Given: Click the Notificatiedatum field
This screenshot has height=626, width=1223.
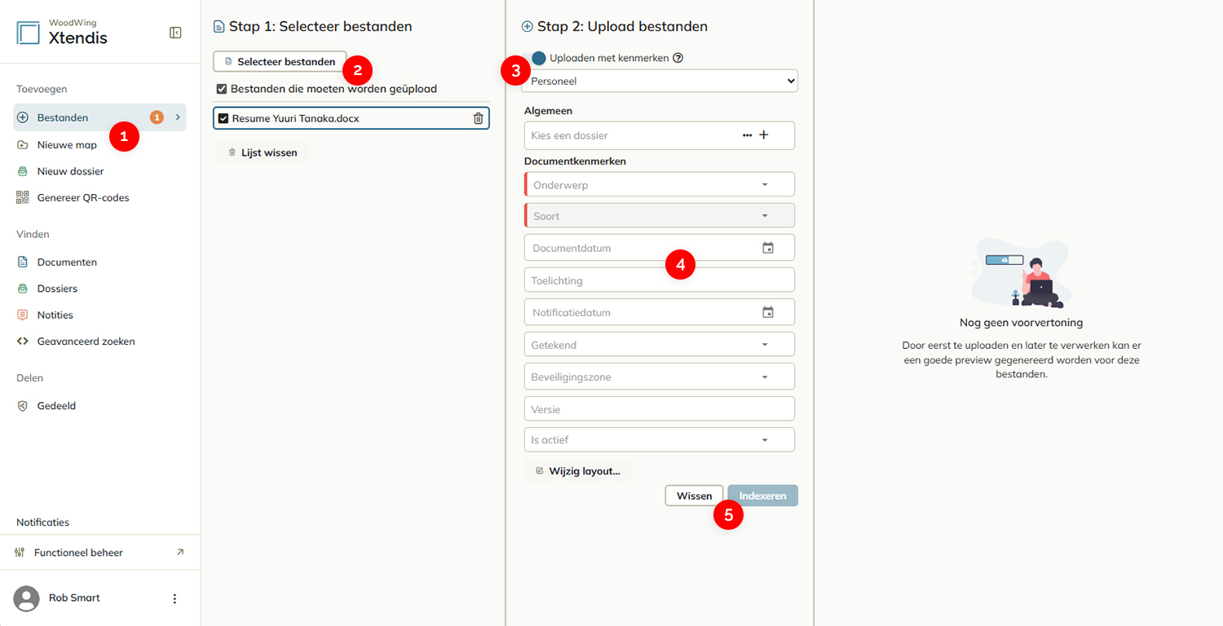Looking at the screenshot, I should [x=660, y=312].
